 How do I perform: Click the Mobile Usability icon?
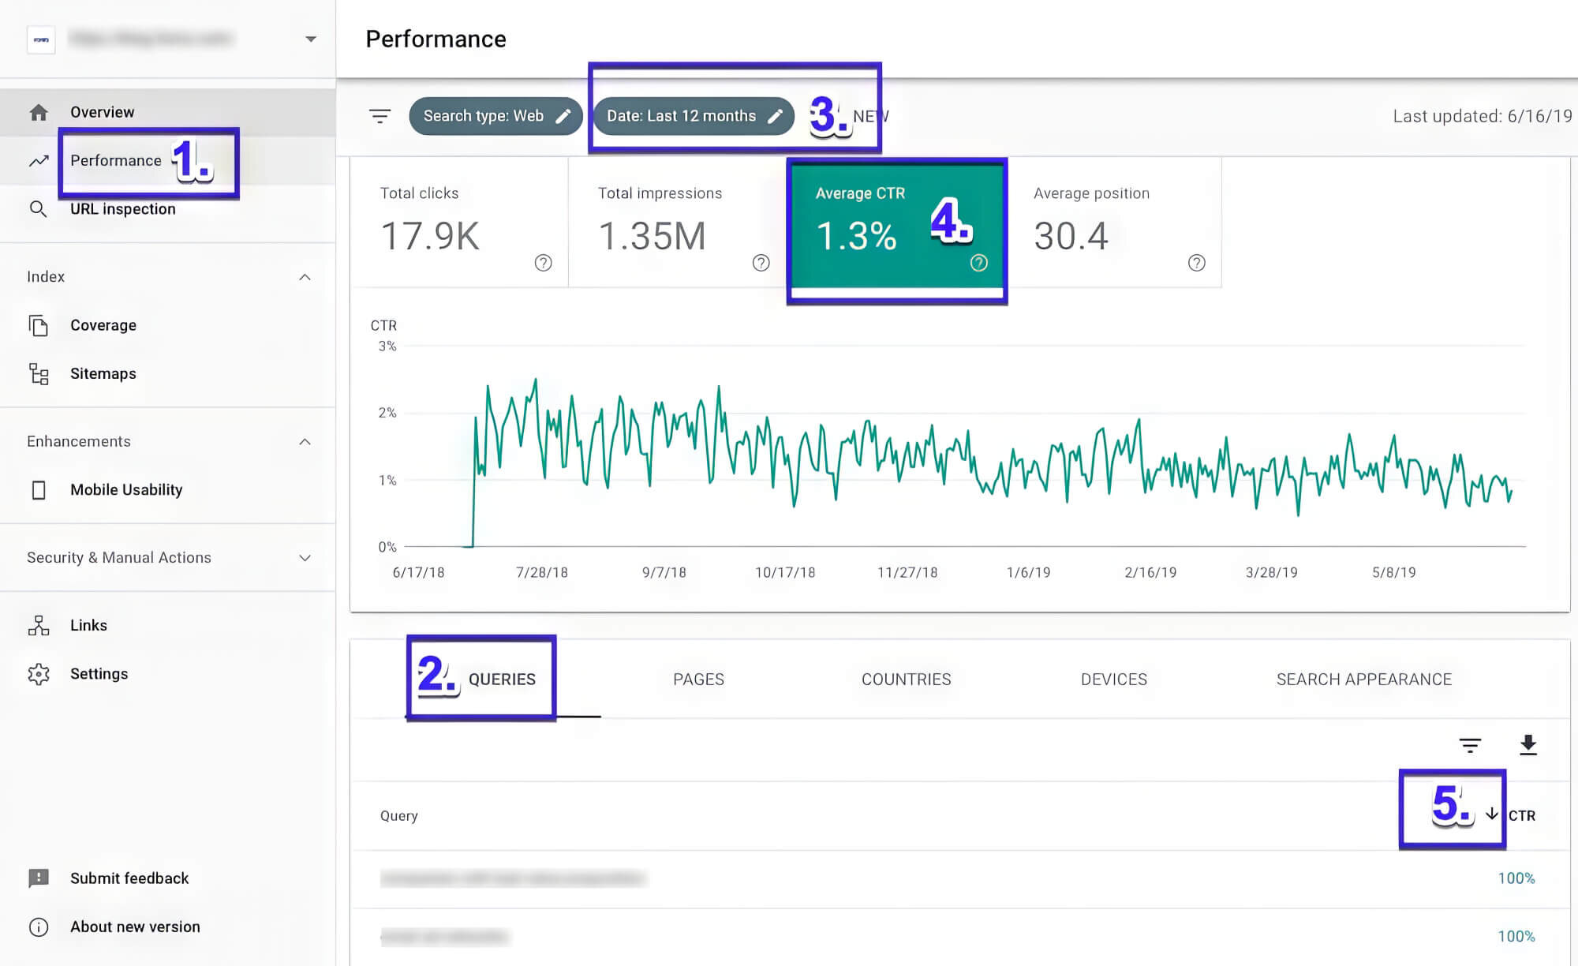[x=39, y=489]
